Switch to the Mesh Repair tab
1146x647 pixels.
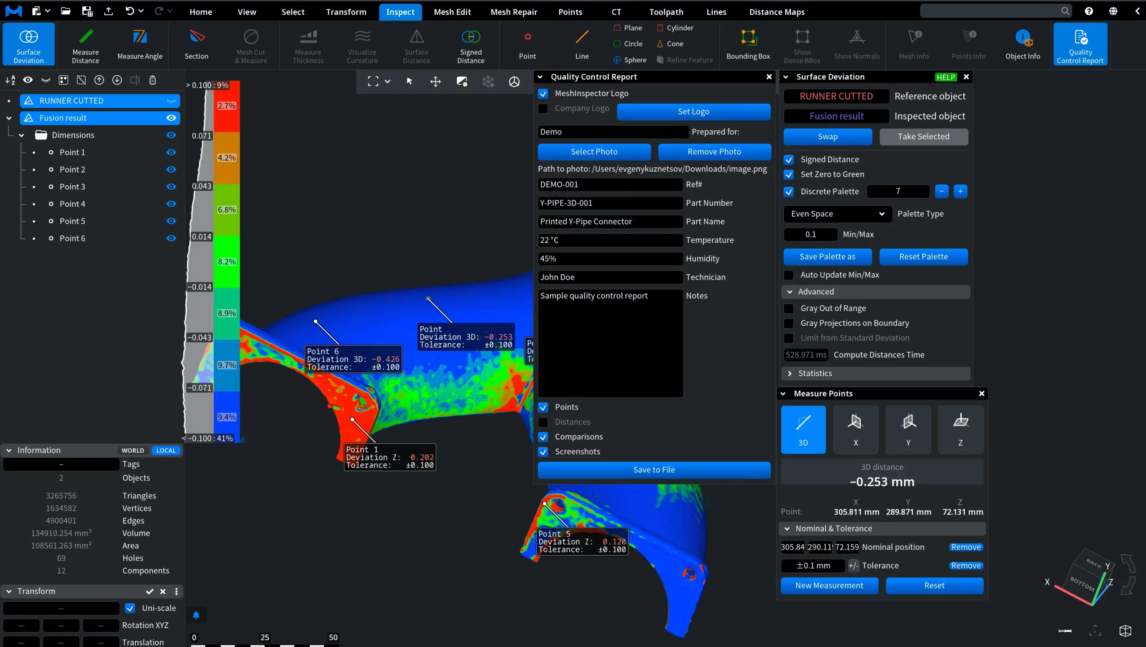click(513, 12)
